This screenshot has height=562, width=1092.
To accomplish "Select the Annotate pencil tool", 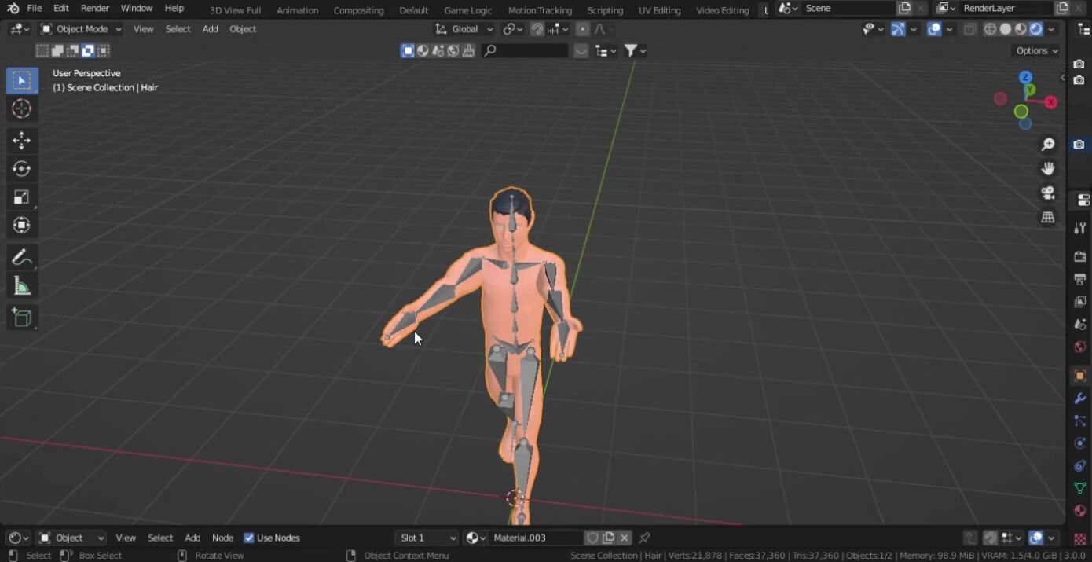I will pos(21,257).
